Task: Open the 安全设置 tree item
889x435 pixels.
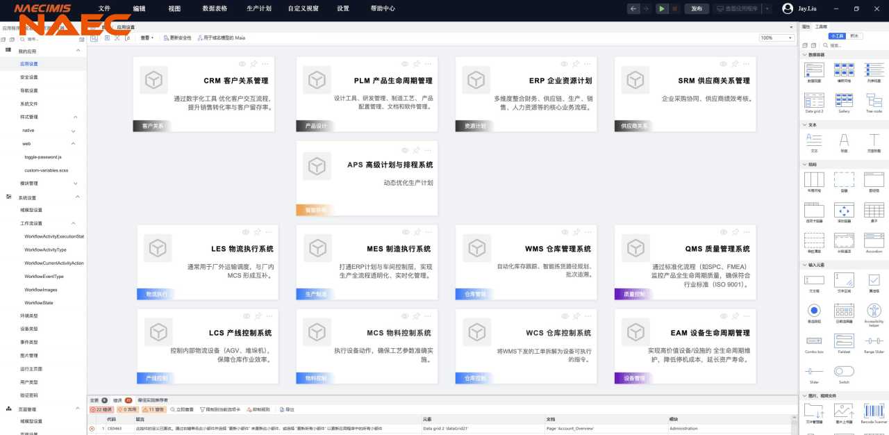Action: click(29, 77)
